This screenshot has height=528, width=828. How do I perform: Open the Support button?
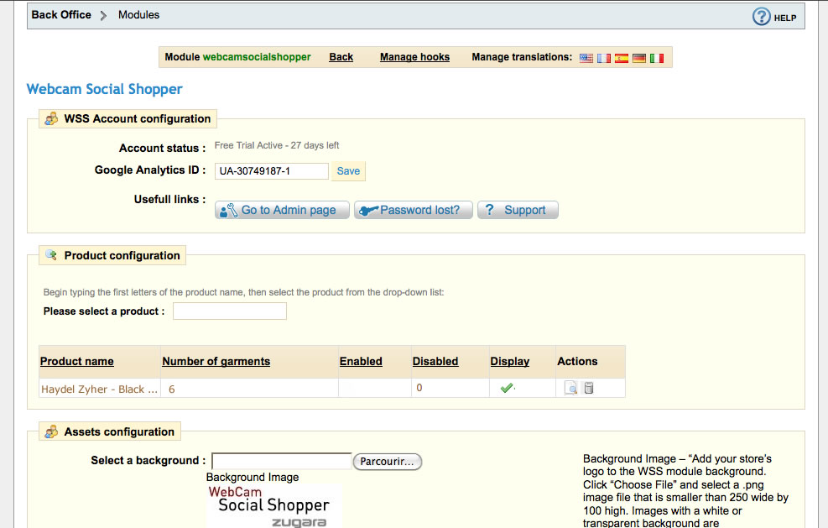click(x=518, y=210)
